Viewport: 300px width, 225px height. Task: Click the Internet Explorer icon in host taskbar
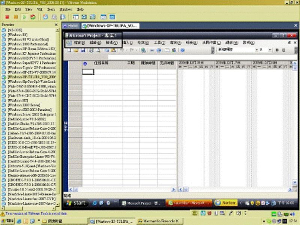19,221
